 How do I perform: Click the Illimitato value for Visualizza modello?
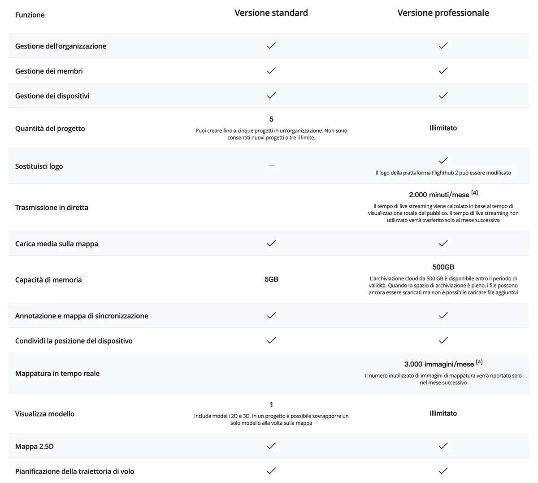tap(443, 413)
